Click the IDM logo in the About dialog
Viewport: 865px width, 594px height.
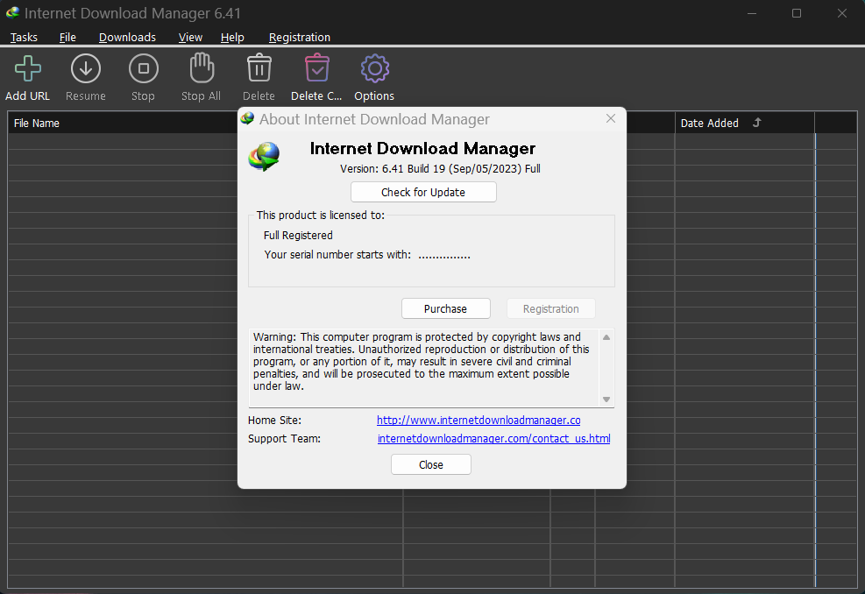tap(264, 157)
